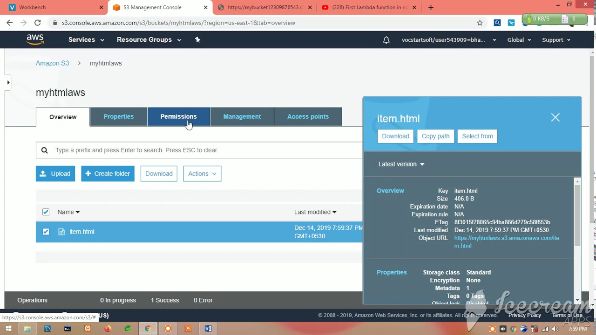Click the Copy path button
This screenshot has height=335, width=596.
pyautogui.click(x=435, y=136)
